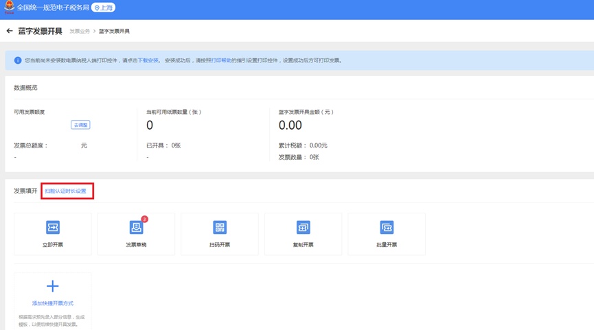Launch the 批量开票 icon

pos(387,228)
